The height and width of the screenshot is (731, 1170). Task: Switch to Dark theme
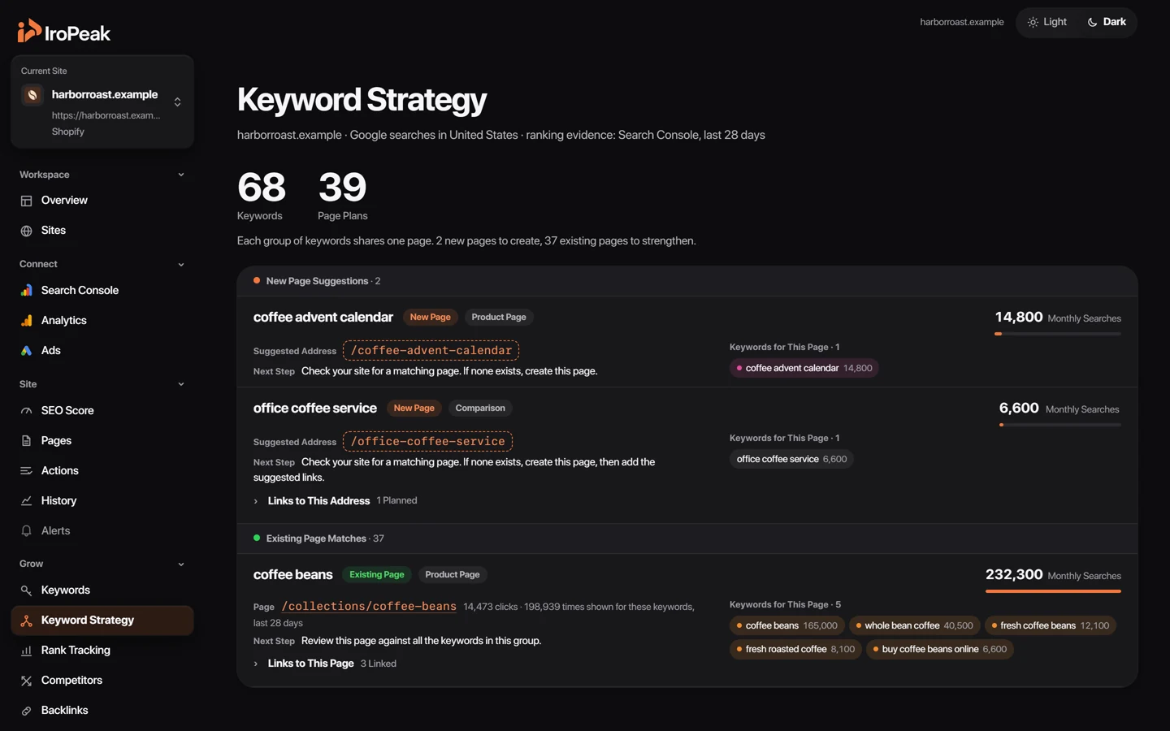(1107, 22)
